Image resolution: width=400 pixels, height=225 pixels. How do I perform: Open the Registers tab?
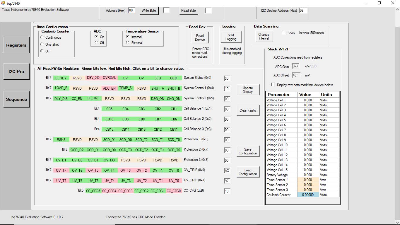click(x=16, y=45)
